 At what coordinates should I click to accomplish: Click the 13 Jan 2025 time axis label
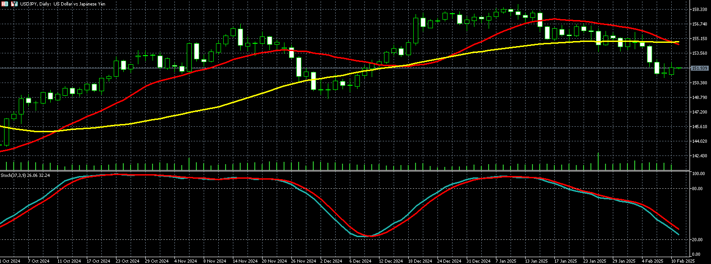click(535, 261)
